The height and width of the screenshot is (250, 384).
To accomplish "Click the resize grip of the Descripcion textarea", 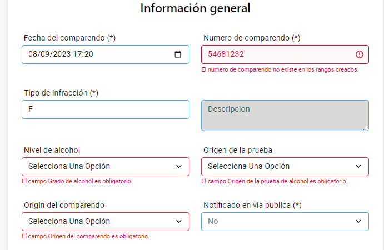I will [x=366, y=128].
